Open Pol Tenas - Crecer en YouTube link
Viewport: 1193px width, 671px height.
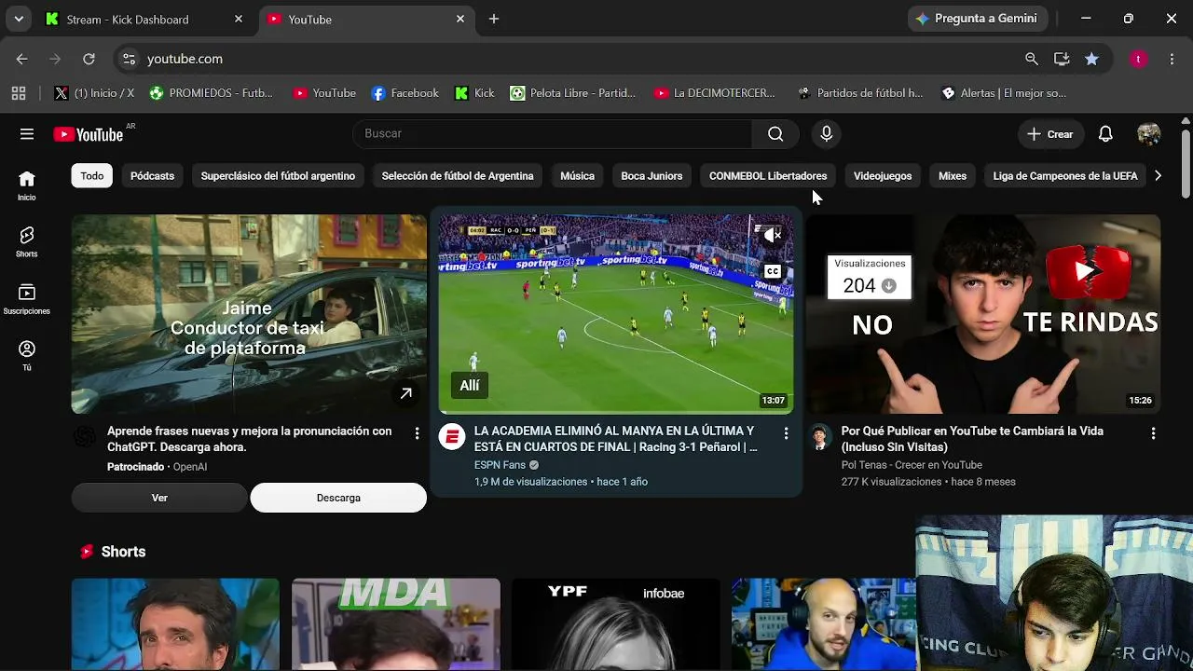pos(912,465)
